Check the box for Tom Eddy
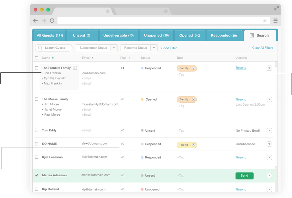Image resolution: width=292 pixels, height=198 pixels. [x=37, y=130]
